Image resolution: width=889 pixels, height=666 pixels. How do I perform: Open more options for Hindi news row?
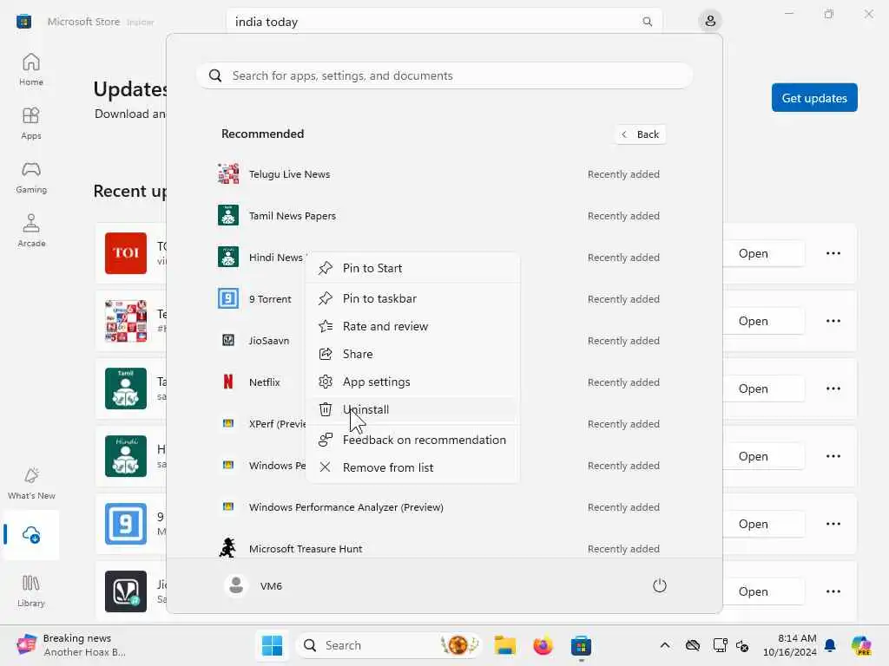click(x=833, y=456)
